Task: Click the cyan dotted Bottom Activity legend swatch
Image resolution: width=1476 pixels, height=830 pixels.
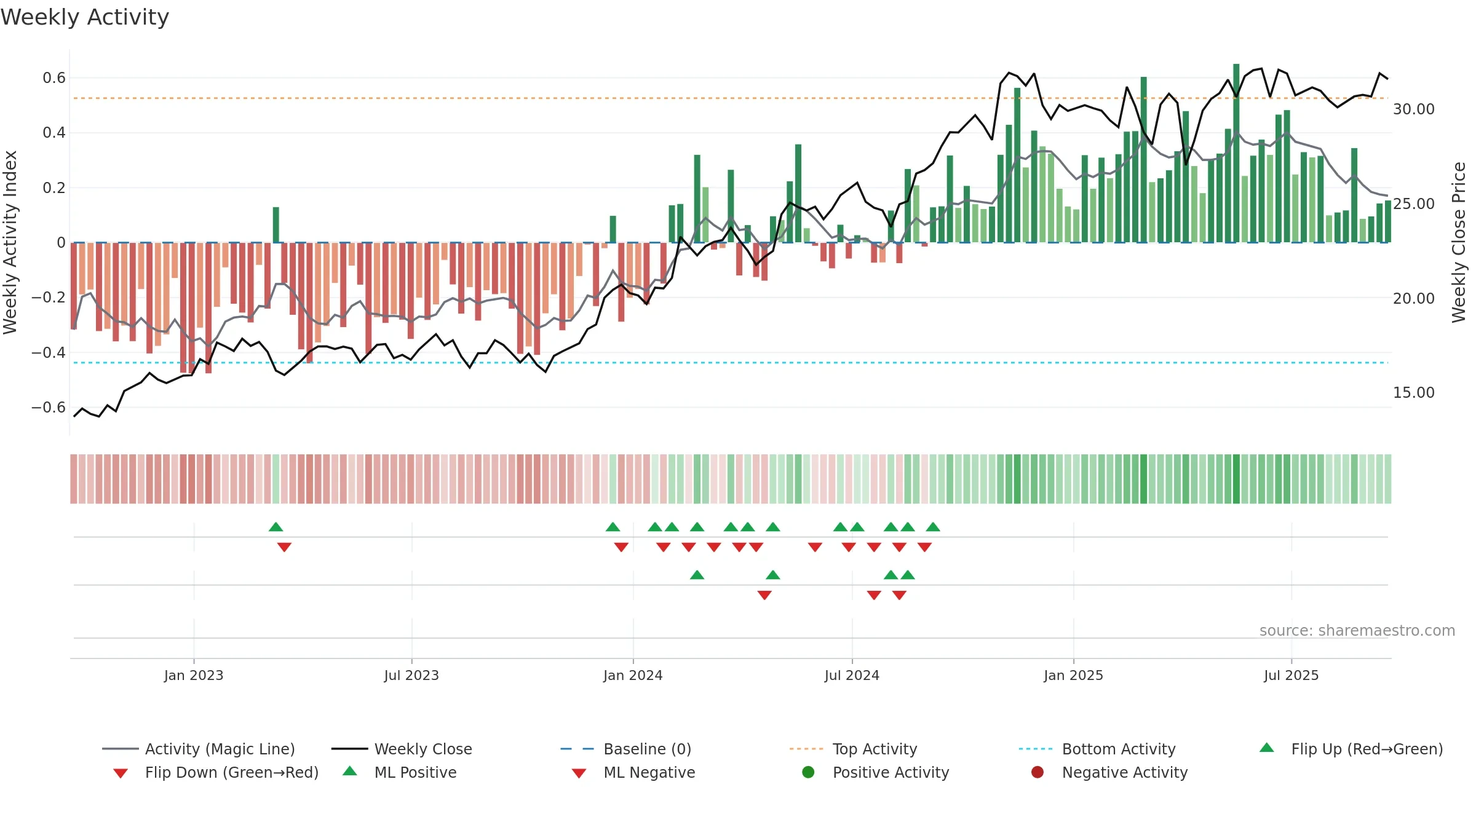Action: click(x=1036, y=749)
